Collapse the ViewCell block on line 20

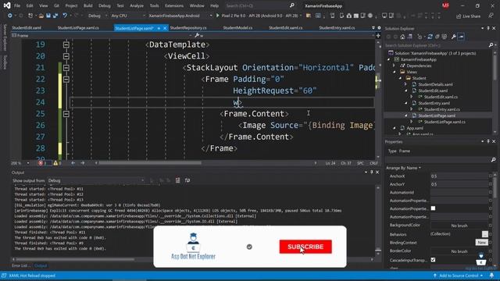[x=66, y=56]
